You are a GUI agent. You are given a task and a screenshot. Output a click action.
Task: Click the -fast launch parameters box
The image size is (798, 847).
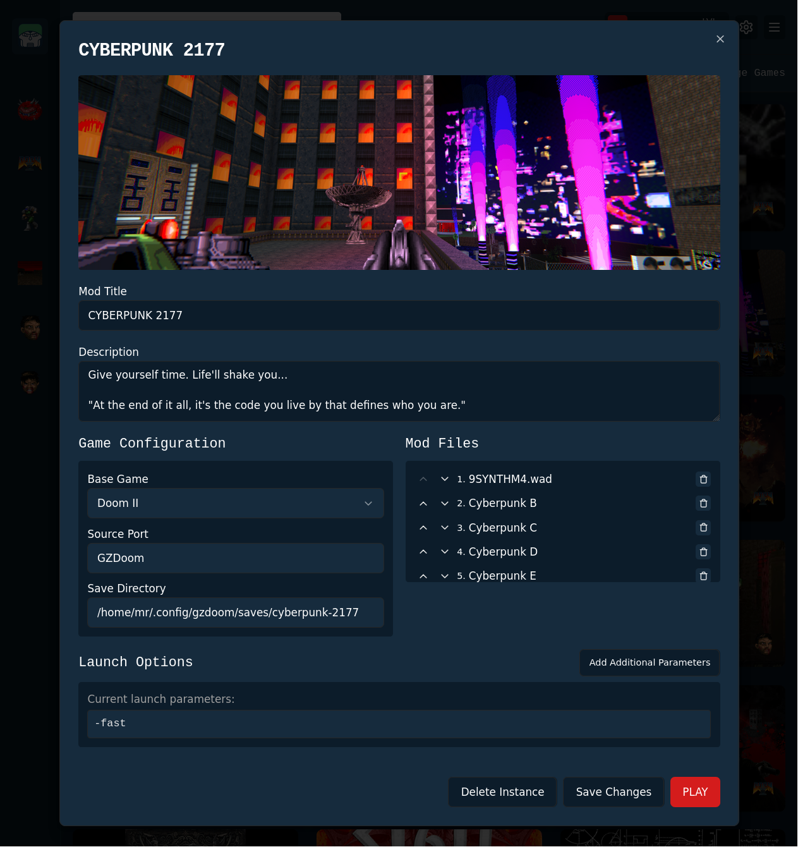pos(399,724)
